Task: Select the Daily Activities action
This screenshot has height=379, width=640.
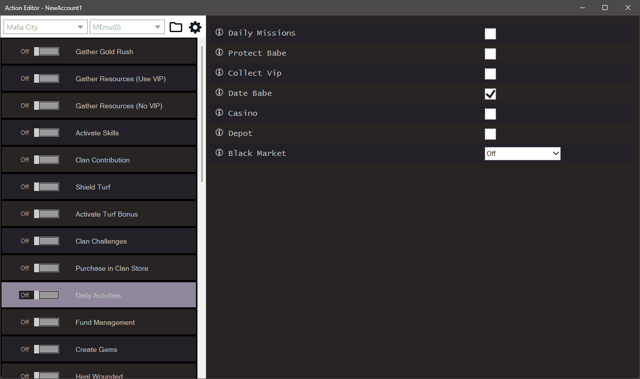Action: click(x=99, y=295)
